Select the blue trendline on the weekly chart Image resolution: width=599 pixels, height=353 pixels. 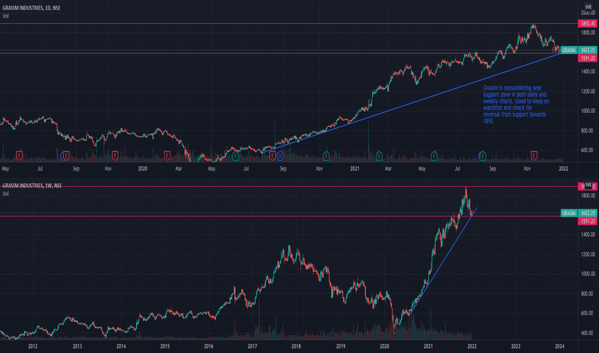click(x=442, y=261)
